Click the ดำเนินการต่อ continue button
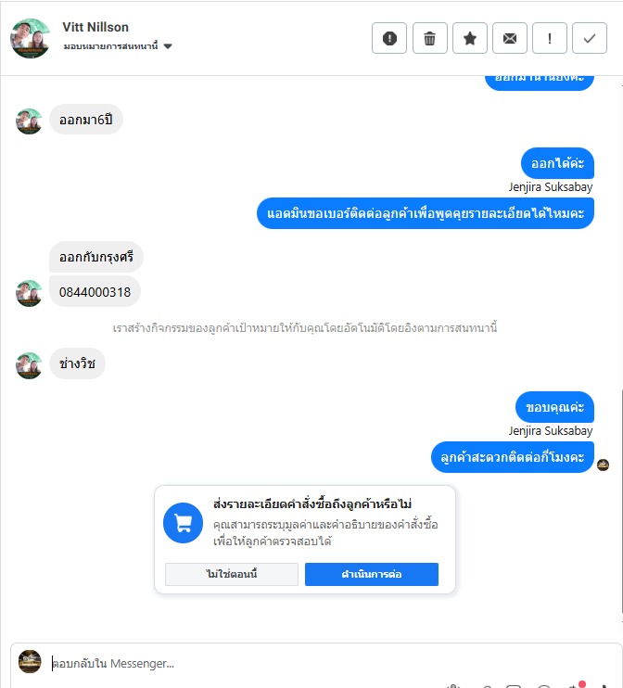This screenshot has width=623, height=688. click(372, 574)
